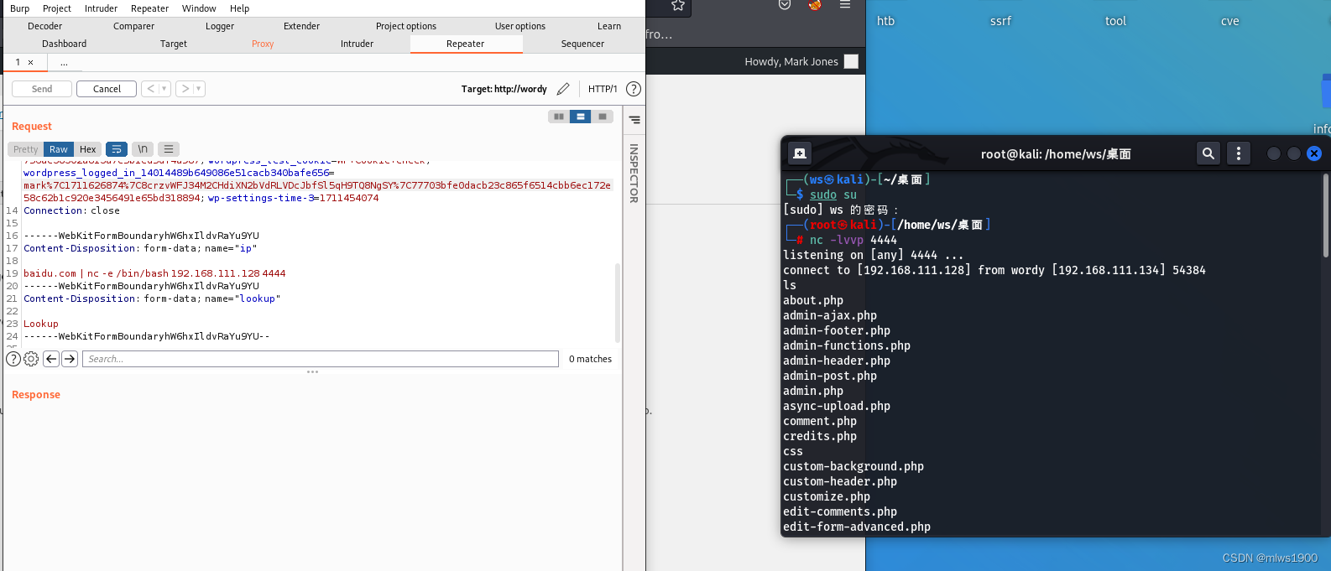Viewport: 1331px width, 571px height.
Task: Open the Burp menu
Action: [19, 8]
